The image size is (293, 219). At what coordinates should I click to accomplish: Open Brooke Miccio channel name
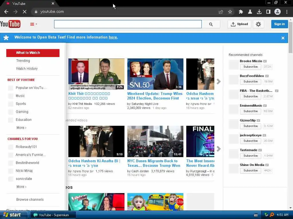251,61
